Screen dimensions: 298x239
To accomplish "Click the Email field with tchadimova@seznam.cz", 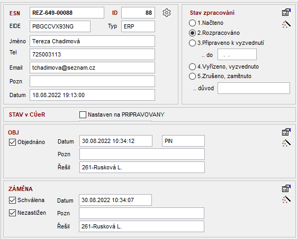I will [92, 68].
